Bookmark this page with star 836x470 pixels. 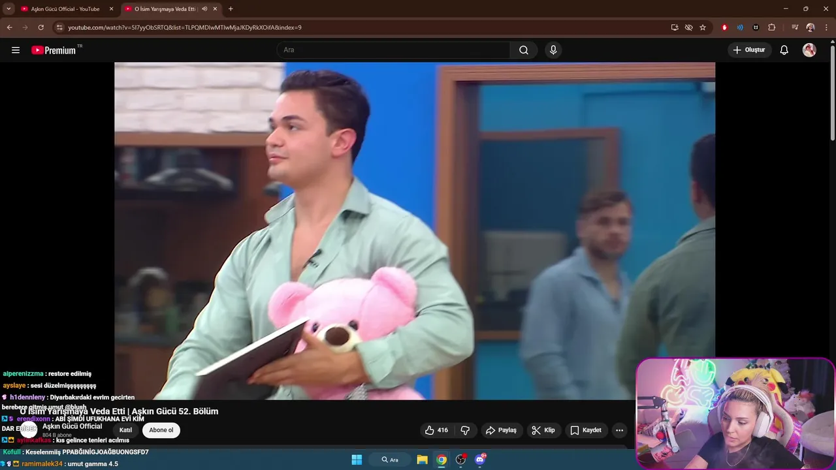(x=703, y=27)
